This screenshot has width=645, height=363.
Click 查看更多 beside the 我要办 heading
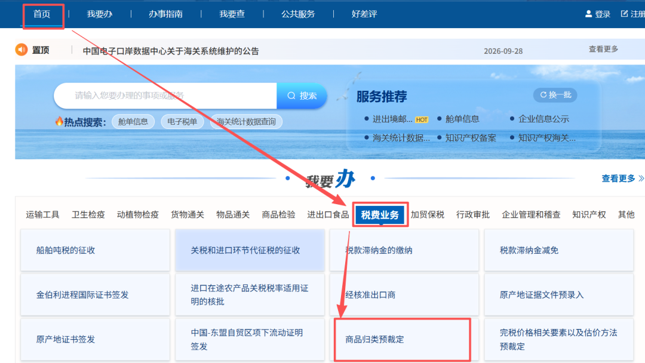618,179
